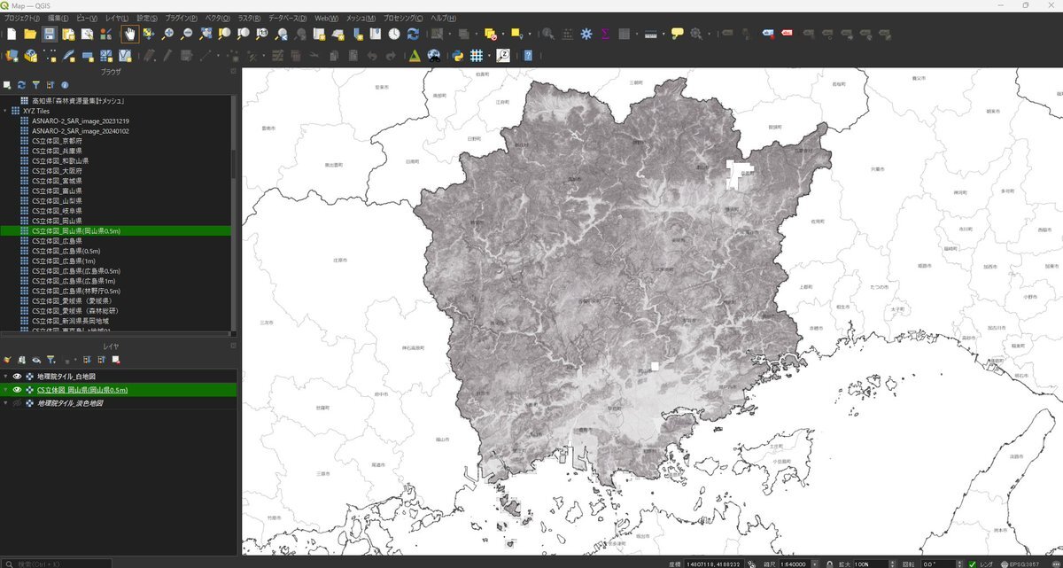This screenshot has width=1063, height=568.
Task: Create a new project with the blank page icon
Action: [x=12, y=34]
